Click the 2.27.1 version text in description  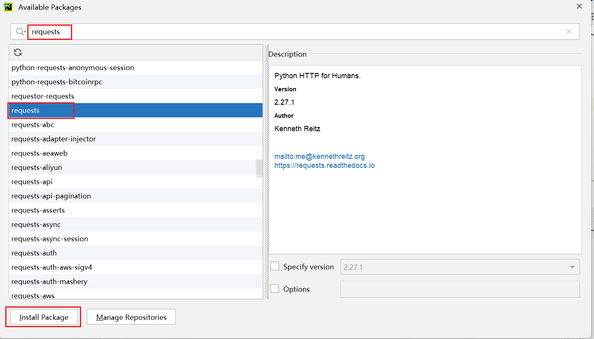tap(284, 102)
